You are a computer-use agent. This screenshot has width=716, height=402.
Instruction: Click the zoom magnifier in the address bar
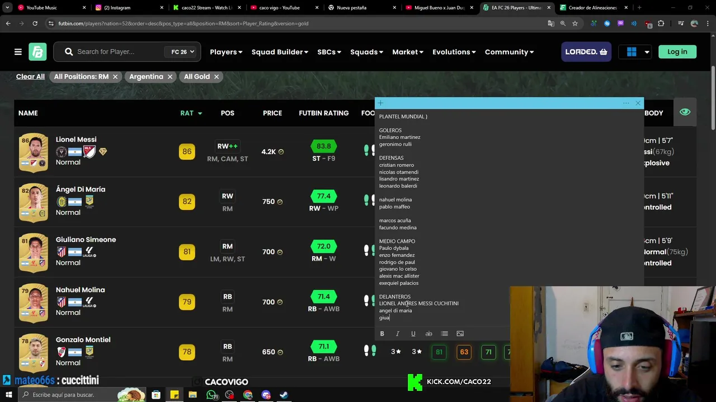(x=563, y=23)
